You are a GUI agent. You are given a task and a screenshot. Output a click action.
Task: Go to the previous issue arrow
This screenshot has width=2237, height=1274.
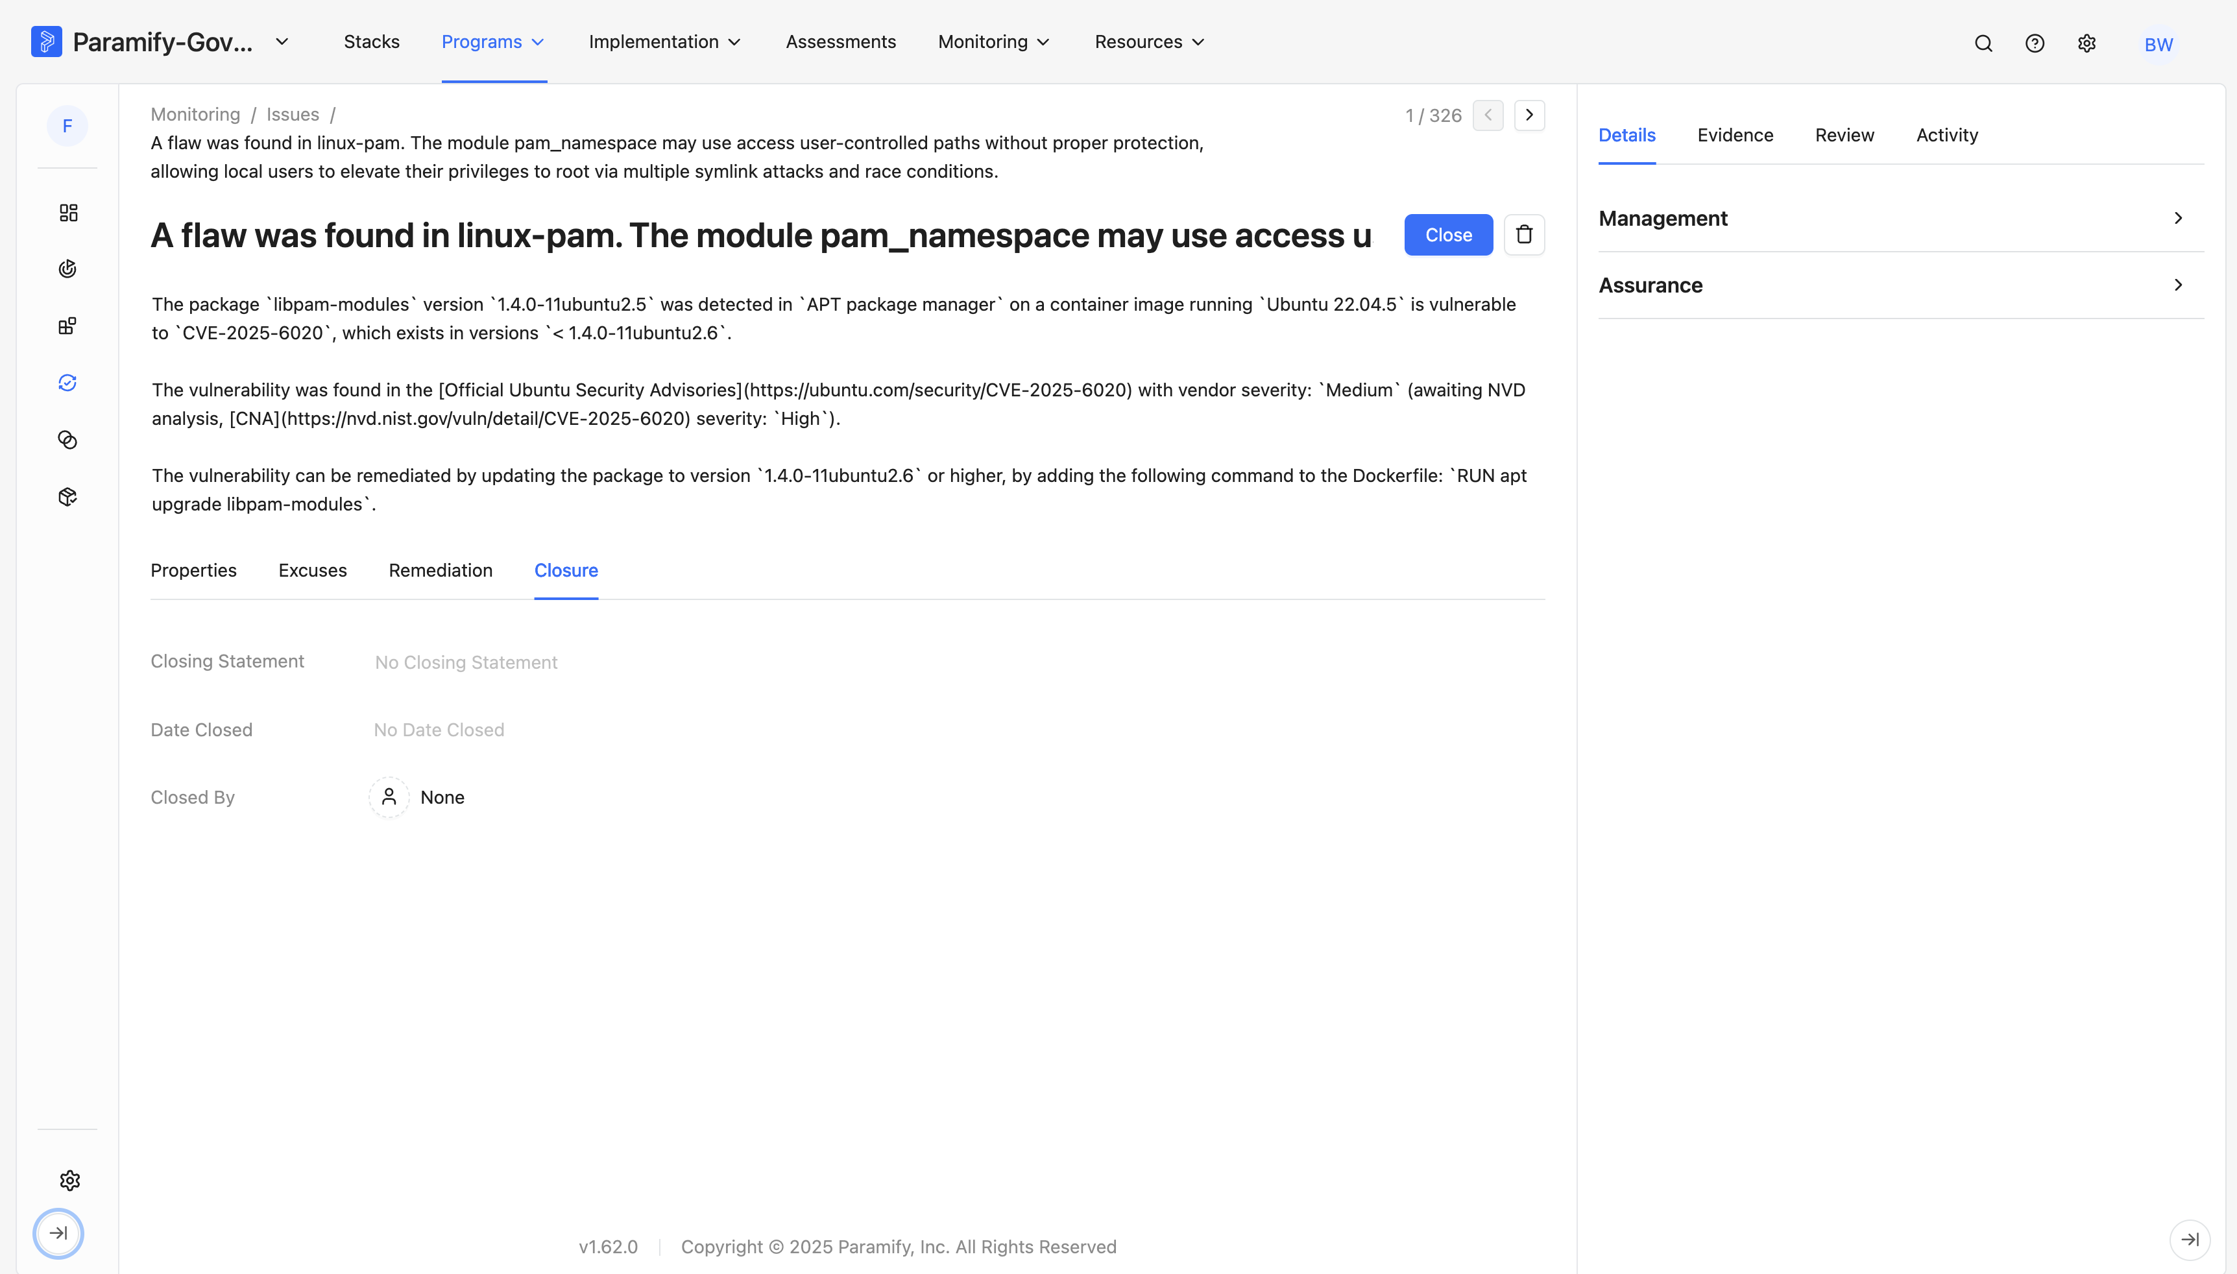pyautogui.click(x=1487, y=115)
